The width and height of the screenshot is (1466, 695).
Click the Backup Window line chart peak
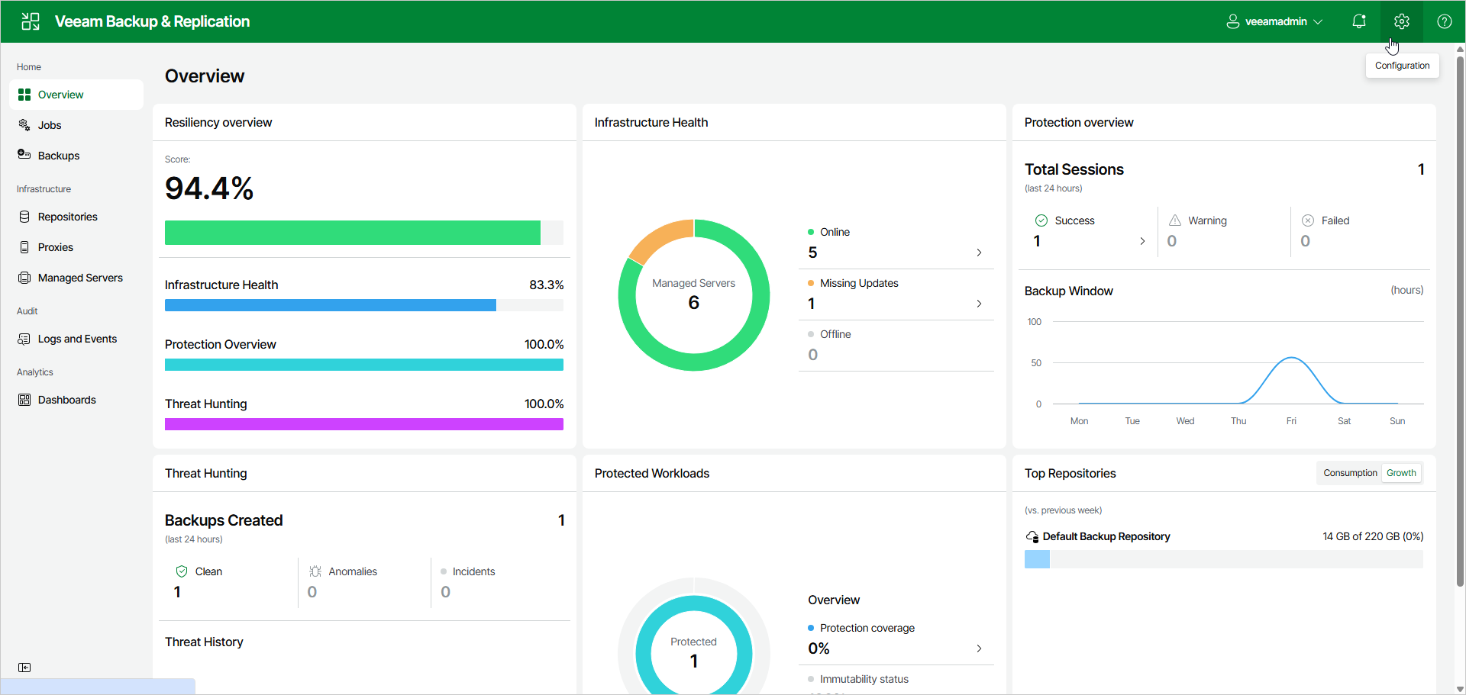tap(1291, 358)
